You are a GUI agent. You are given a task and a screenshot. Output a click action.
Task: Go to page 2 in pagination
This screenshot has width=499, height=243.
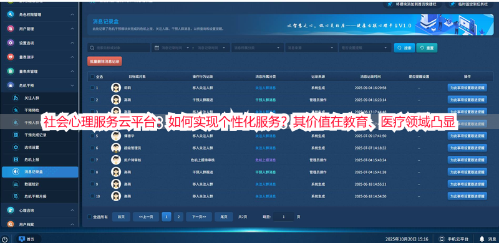178,217
